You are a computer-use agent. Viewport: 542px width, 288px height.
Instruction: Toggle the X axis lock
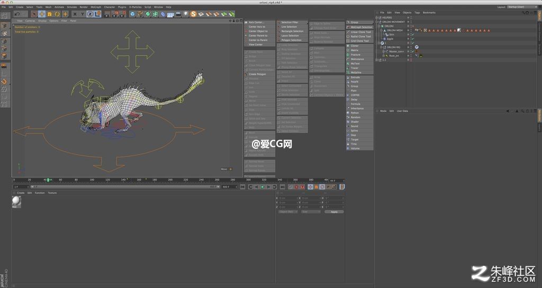75,14
